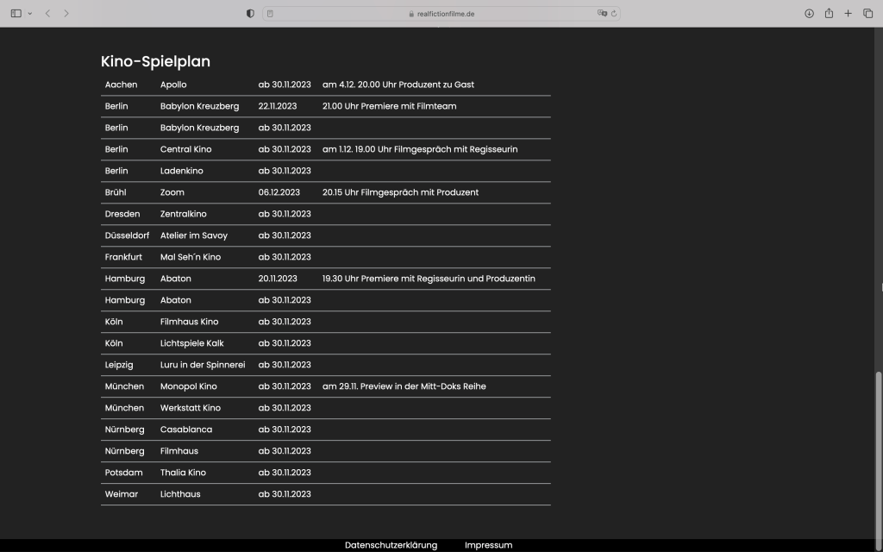Image resolution: width=883 pixels, height=552 pixels.
Task: Go forward to the next page
Action: 66,14
